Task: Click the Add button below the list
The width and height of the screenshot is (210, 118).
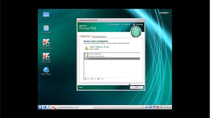Action: (x=87, y=79)
